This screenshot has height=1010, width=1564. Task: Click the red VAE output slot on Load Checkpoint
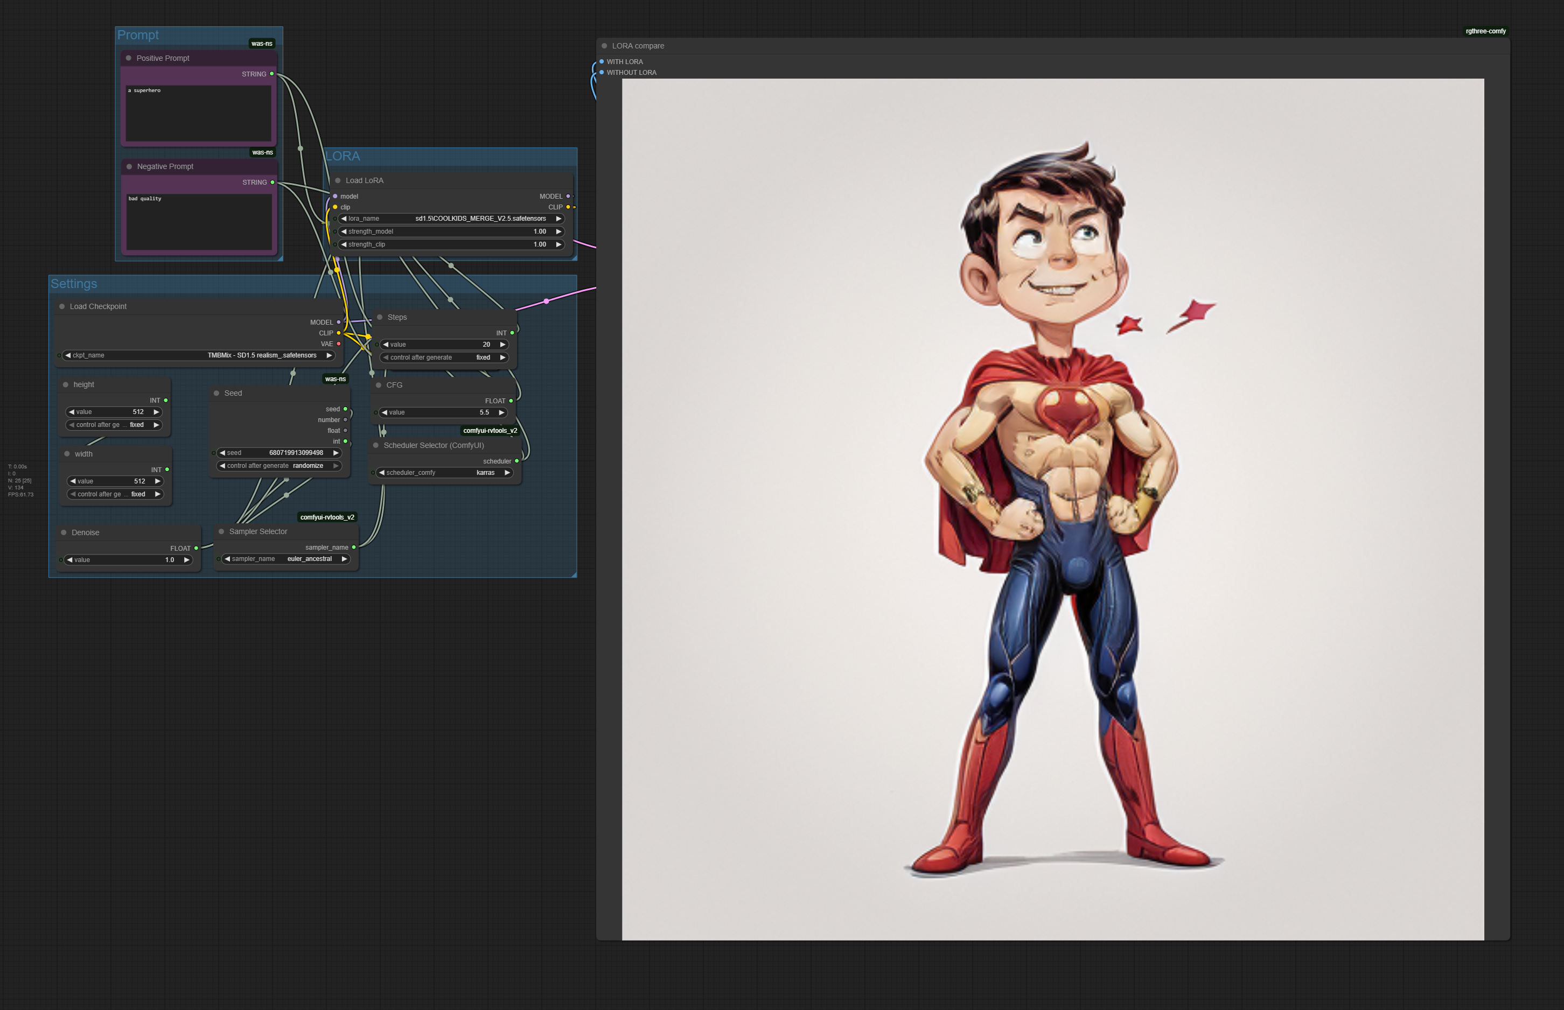click(x=339, y=343)
